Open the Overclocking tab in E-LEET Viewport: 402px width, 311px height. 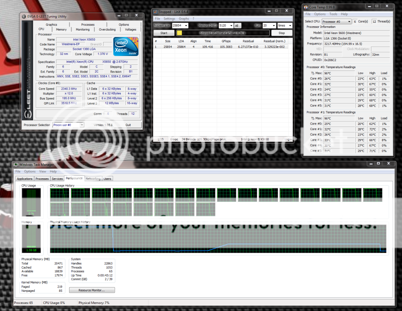[107, 29]
